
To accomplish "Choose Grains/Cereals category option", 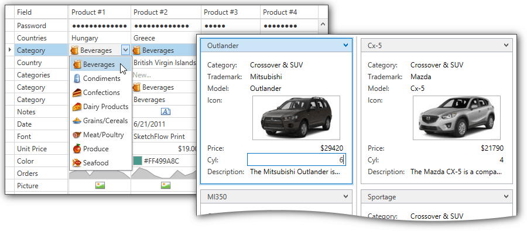I will coord(100,121).
